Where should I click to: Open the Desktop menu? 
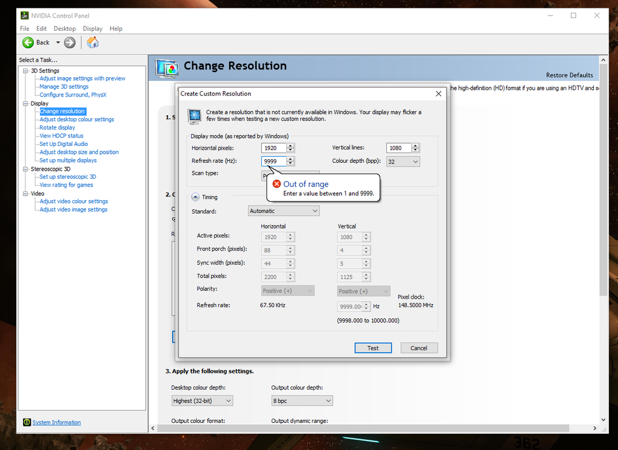click(x=64, y=28)
